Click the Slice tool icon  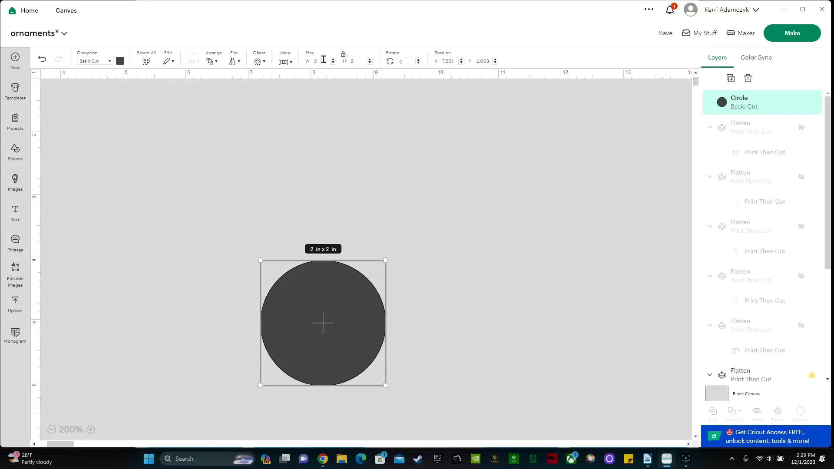click(x=713, y=411)
